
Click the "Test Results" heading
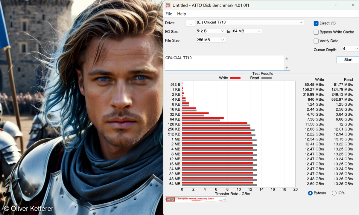263,73
